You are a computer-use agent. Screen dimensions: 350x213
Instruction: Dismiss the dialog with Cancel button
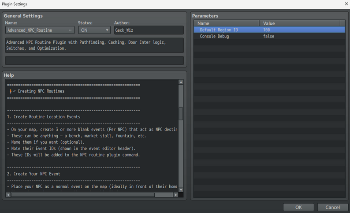tap(333, 207)
